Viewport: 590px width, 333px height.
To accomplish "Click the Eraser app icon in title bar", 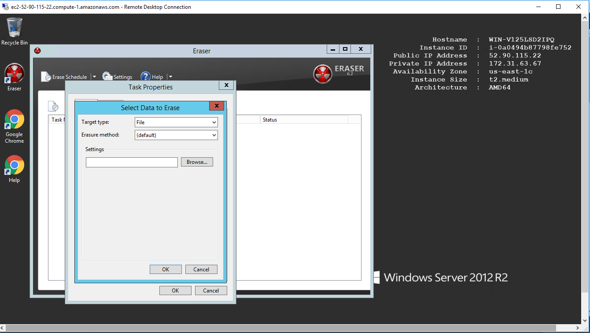I will tap(37, 51).
